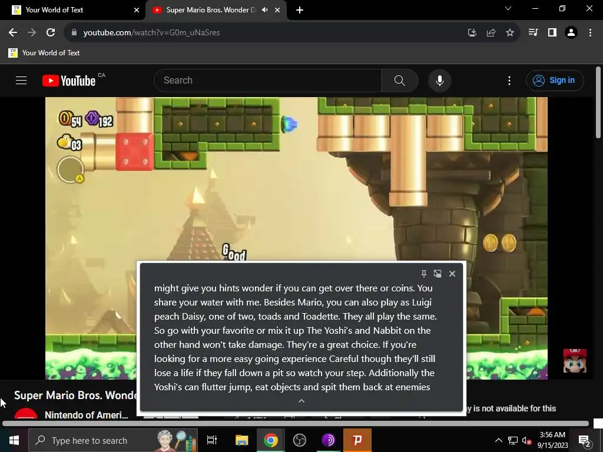The image size is (603, 452).
Task: Open the purple Tor Browser taskbar icon
Action: pos(328,440)
